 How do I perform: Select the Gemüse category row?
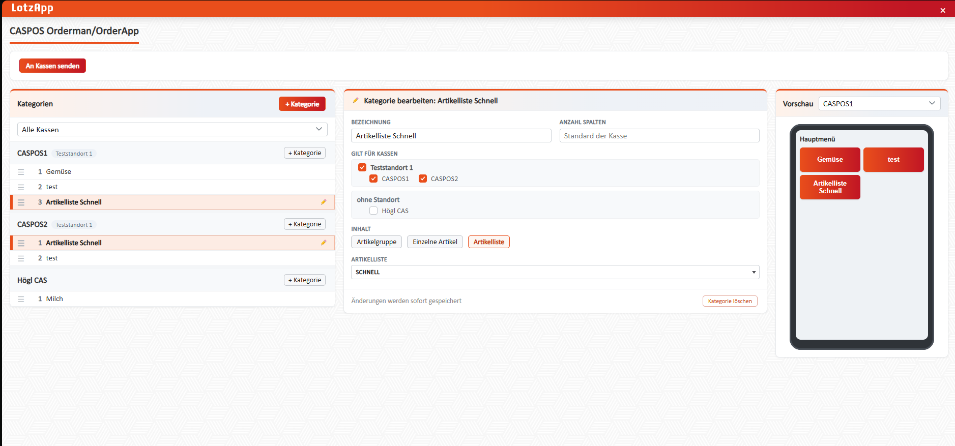tap(172, 172)
